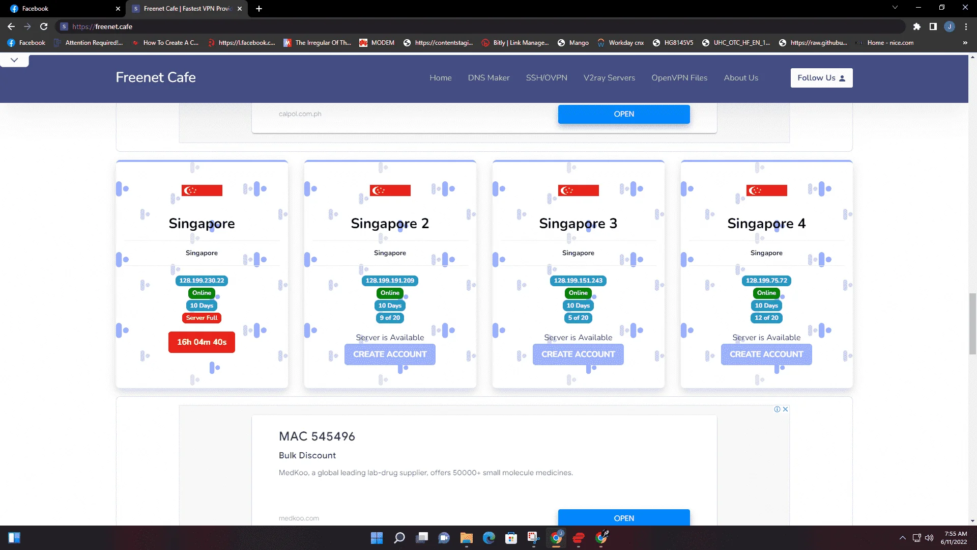This screenshot has width=977, height=550.
Task: Click the page vertical scrollbar thumb
Action: click(x=972, y=323)
